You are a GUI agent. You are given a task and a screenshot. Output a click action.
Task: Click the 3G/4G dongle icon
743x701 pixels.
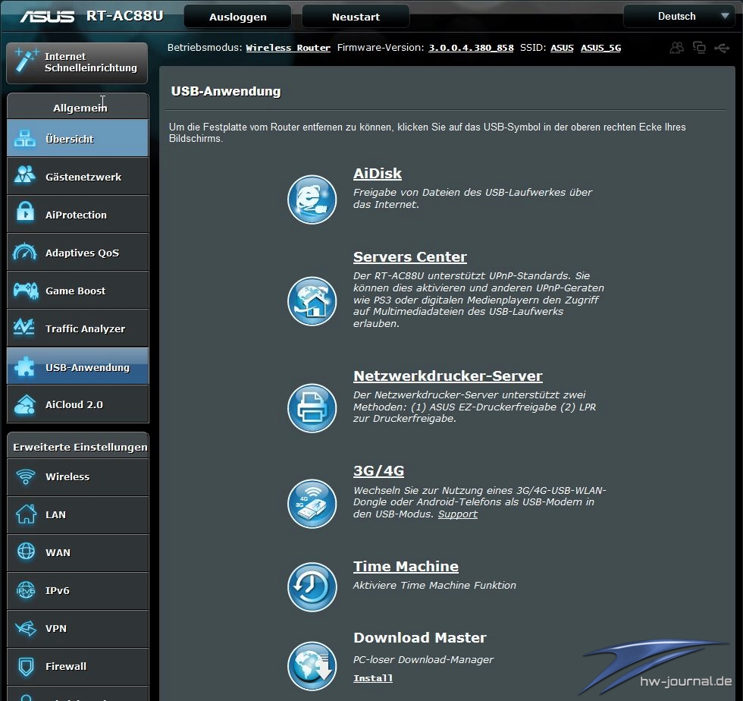312,504
